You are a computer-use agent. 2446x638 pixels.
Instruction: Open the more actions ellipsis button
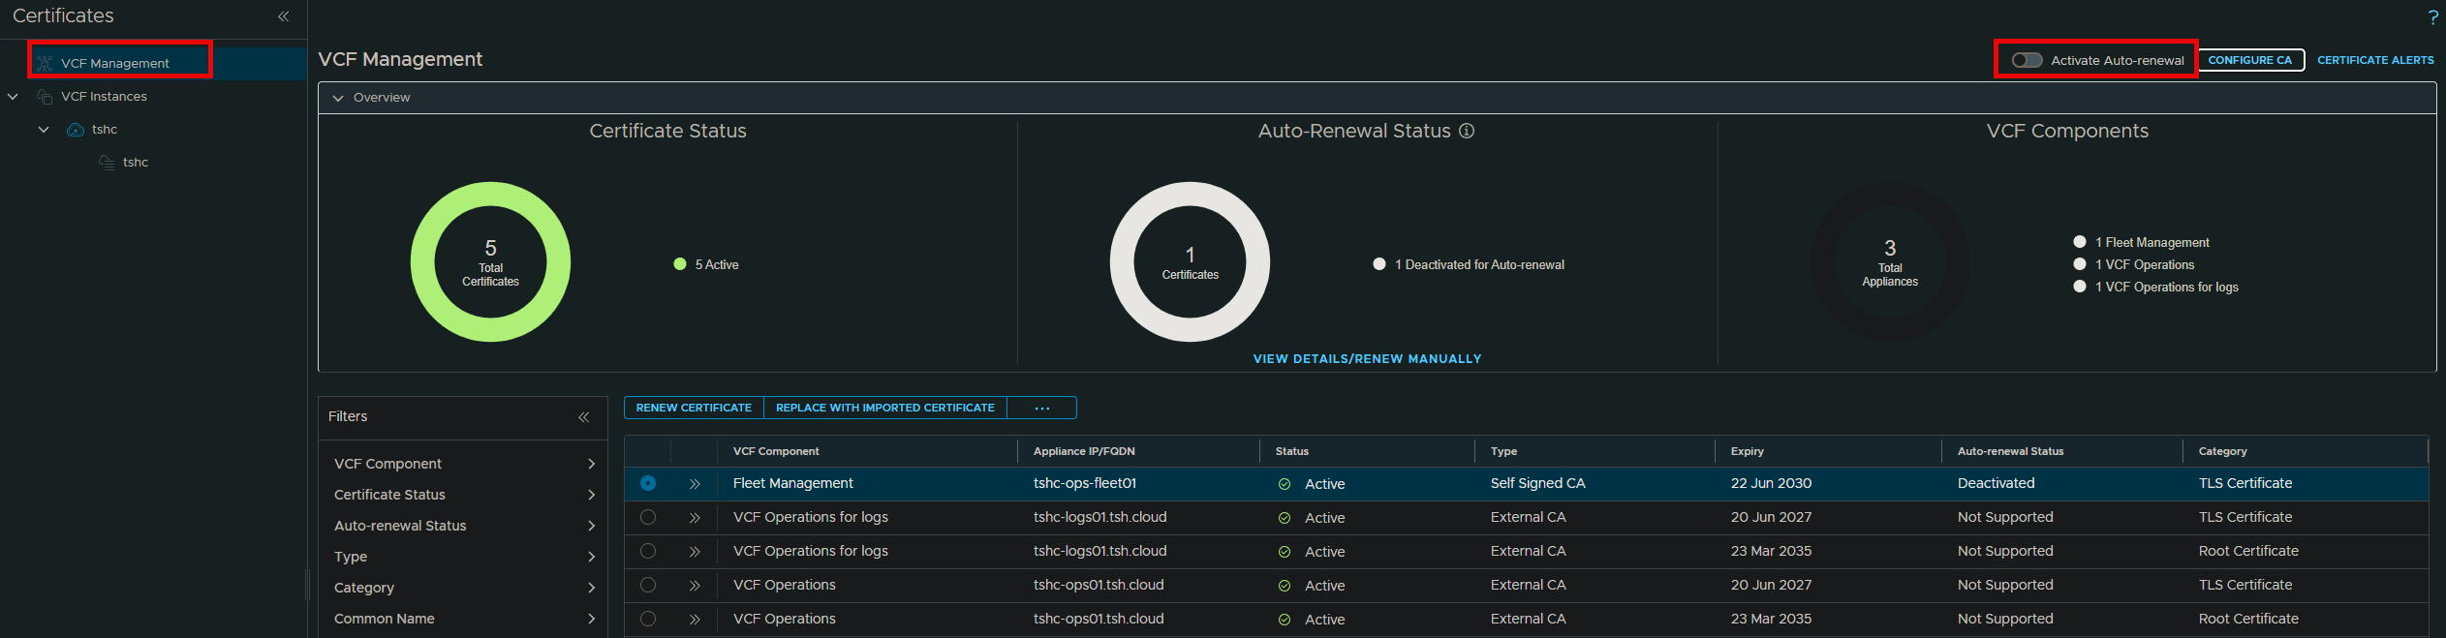(1041, 409)
